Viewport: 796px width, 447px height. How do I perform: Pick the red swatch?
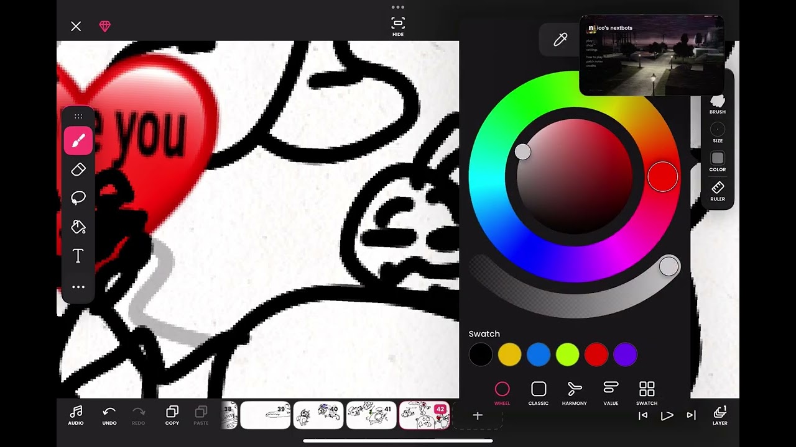click(596, 354)
